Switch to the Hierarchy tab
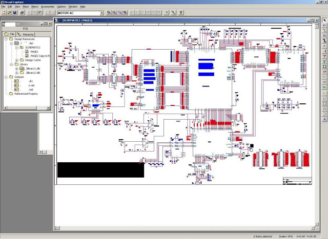The width and height of the screenshot is (328, 239). click(27, 34)
